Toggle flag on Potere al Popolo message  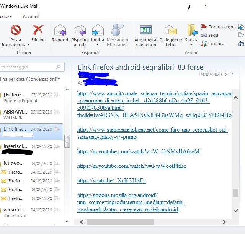[x=57, y=95]
